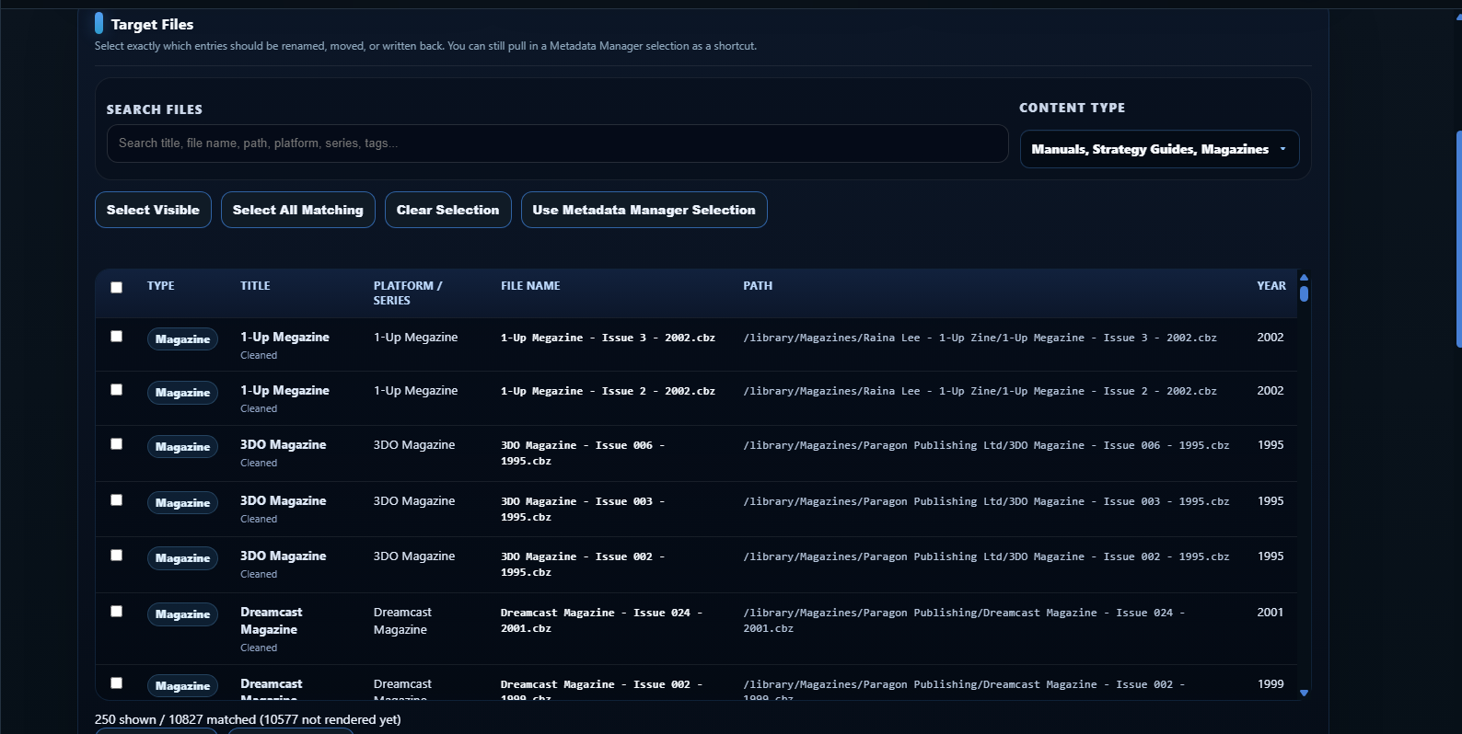Open the Content Type dropdown
This screenshot has height=734, width=1462.
click(x=1159, y=149)
